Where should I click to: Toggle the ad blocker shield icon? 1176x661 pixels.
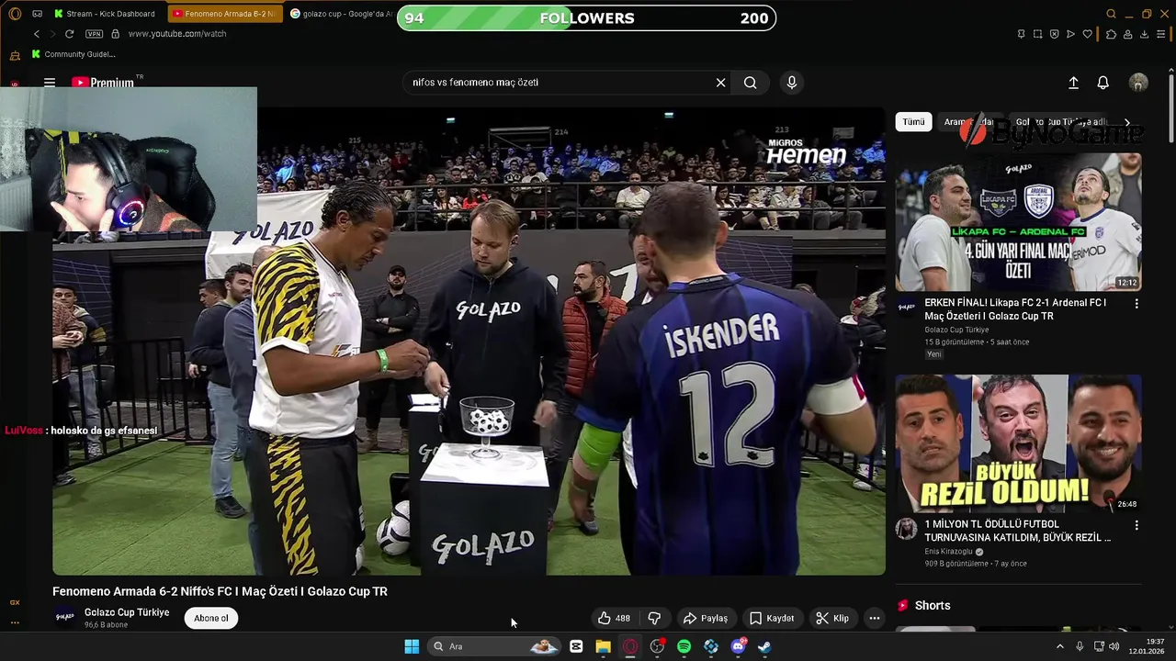pos(1054,34)
